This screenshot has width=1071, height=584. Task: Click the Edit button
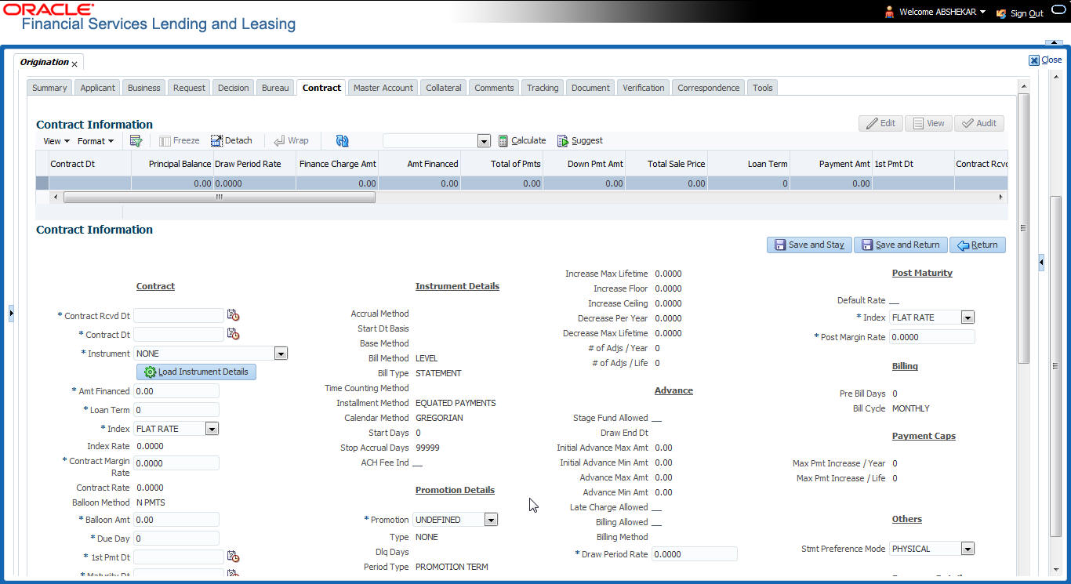pos(880,123)
